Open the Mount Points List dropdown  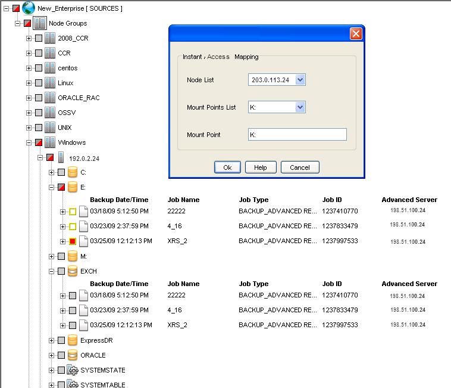(300, 107)
